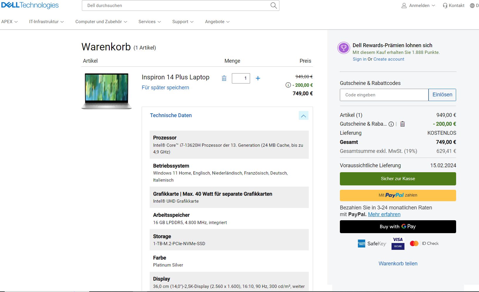This screenshot has width=479, height=292.
Task: Click the Grafikkarte specification heading
Action: click(212, 194)
